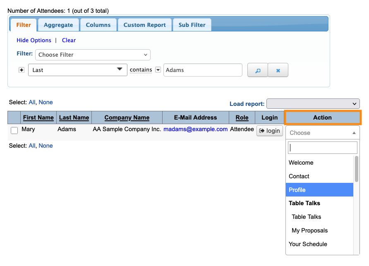The image size is (369, 266).
Task: Click the plus icon to add filter row
Action: coord(22,70)
